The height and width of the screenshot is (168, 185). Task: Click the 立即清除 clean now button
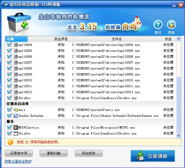point(153,156)
